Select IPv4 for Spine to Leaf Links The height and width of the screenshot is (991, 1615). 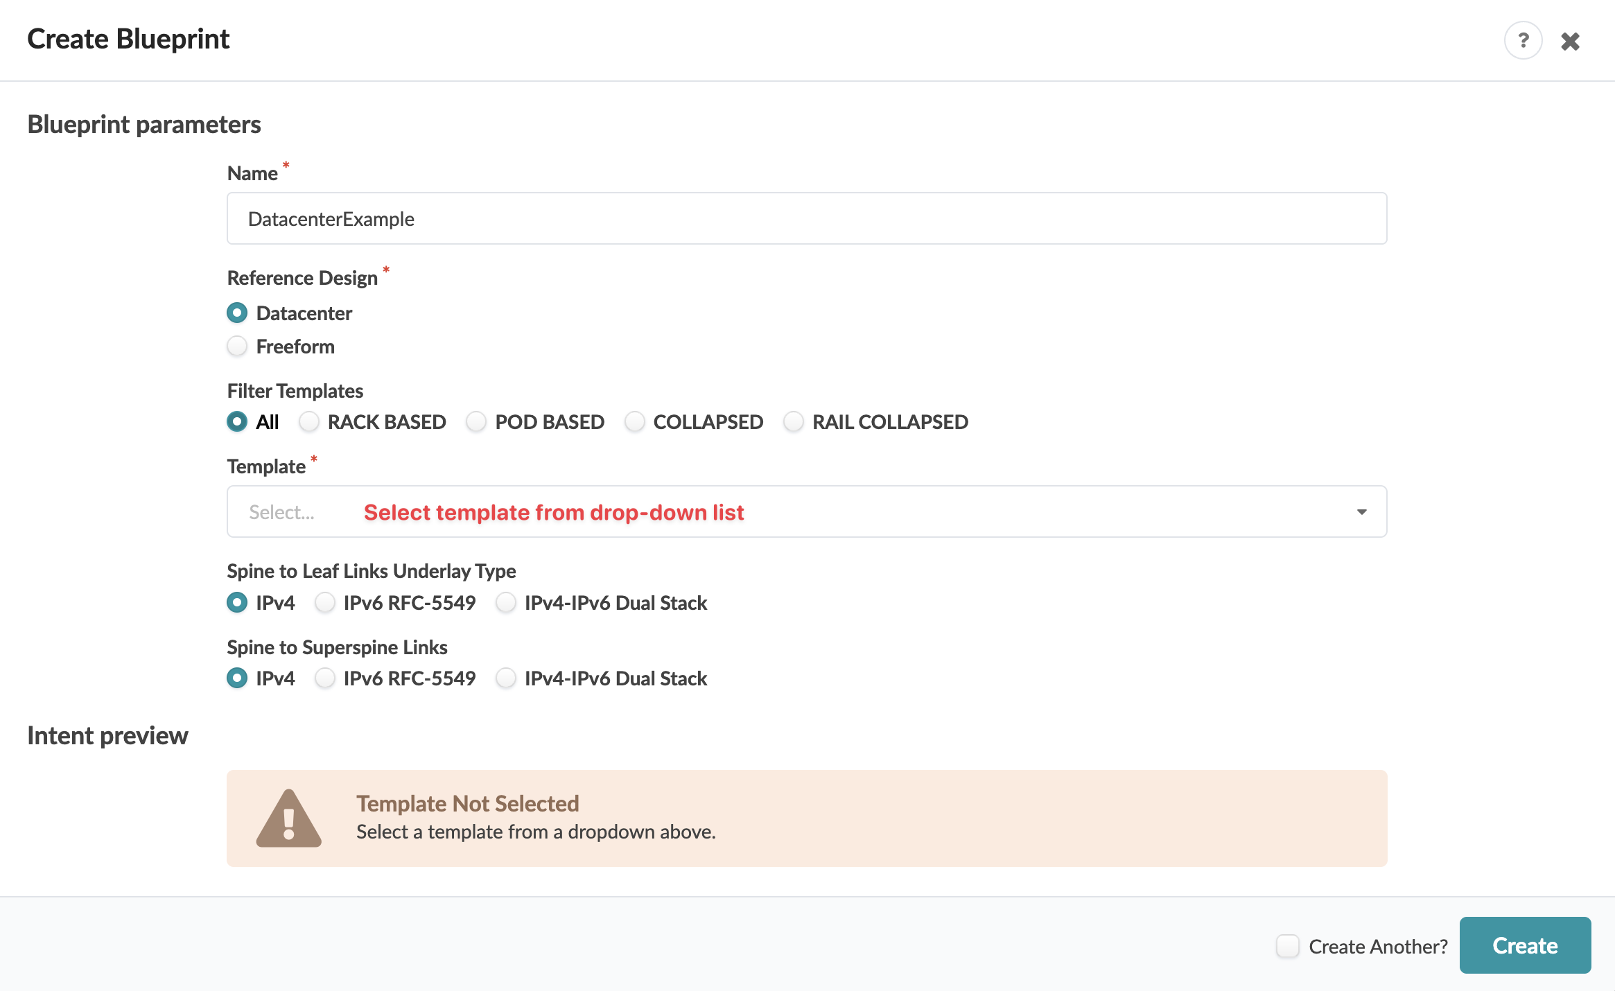[238, 603]
